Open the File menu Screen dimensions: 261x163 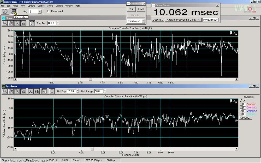point(3,6)
